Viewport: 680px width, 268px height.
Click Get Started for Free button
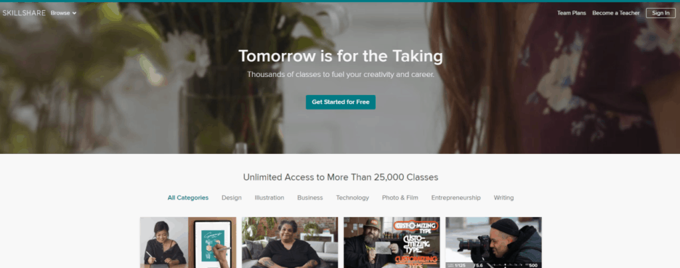[341, 102]
